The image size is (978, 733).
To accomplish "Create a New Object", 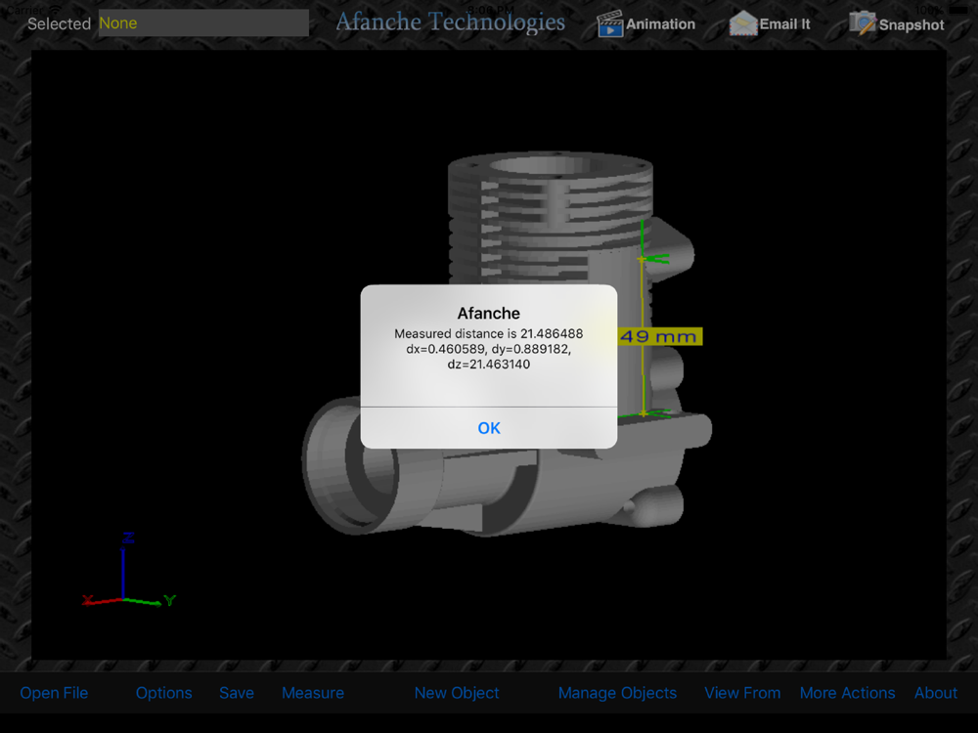I will [x=457, y=693].
